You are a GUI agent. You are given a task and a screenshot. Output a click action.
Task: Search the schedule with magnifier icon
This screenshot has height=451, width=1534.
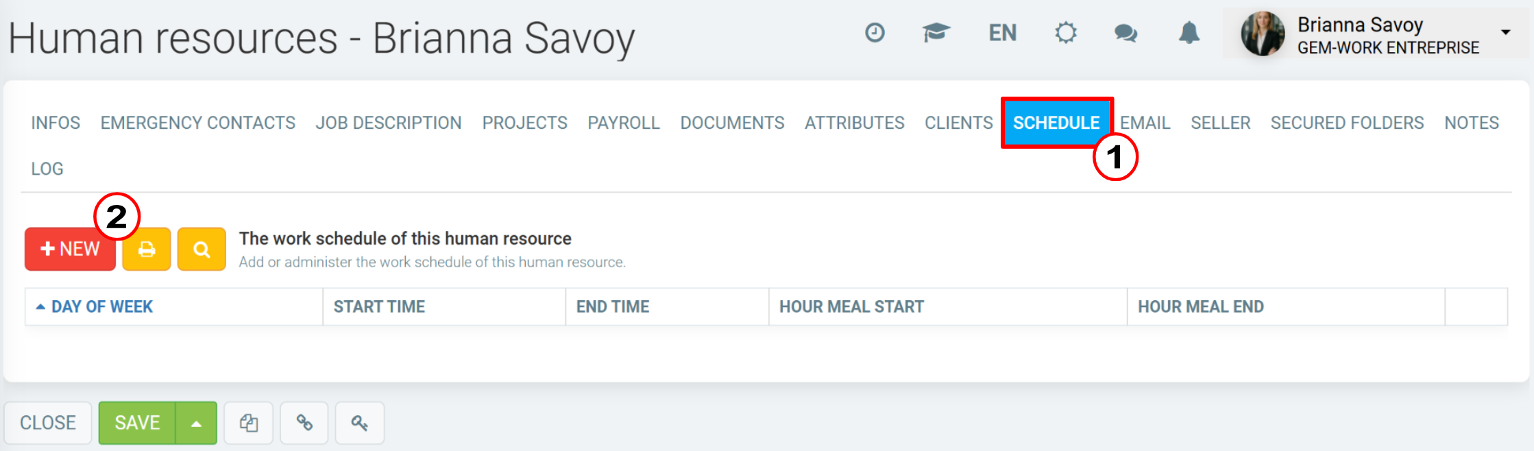coord(202,249)
